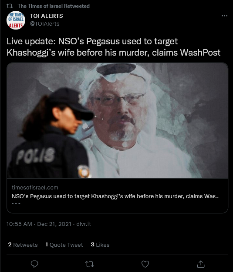
Task: Click the timesofisrael.com domain text
Action: tap(35, 188)
